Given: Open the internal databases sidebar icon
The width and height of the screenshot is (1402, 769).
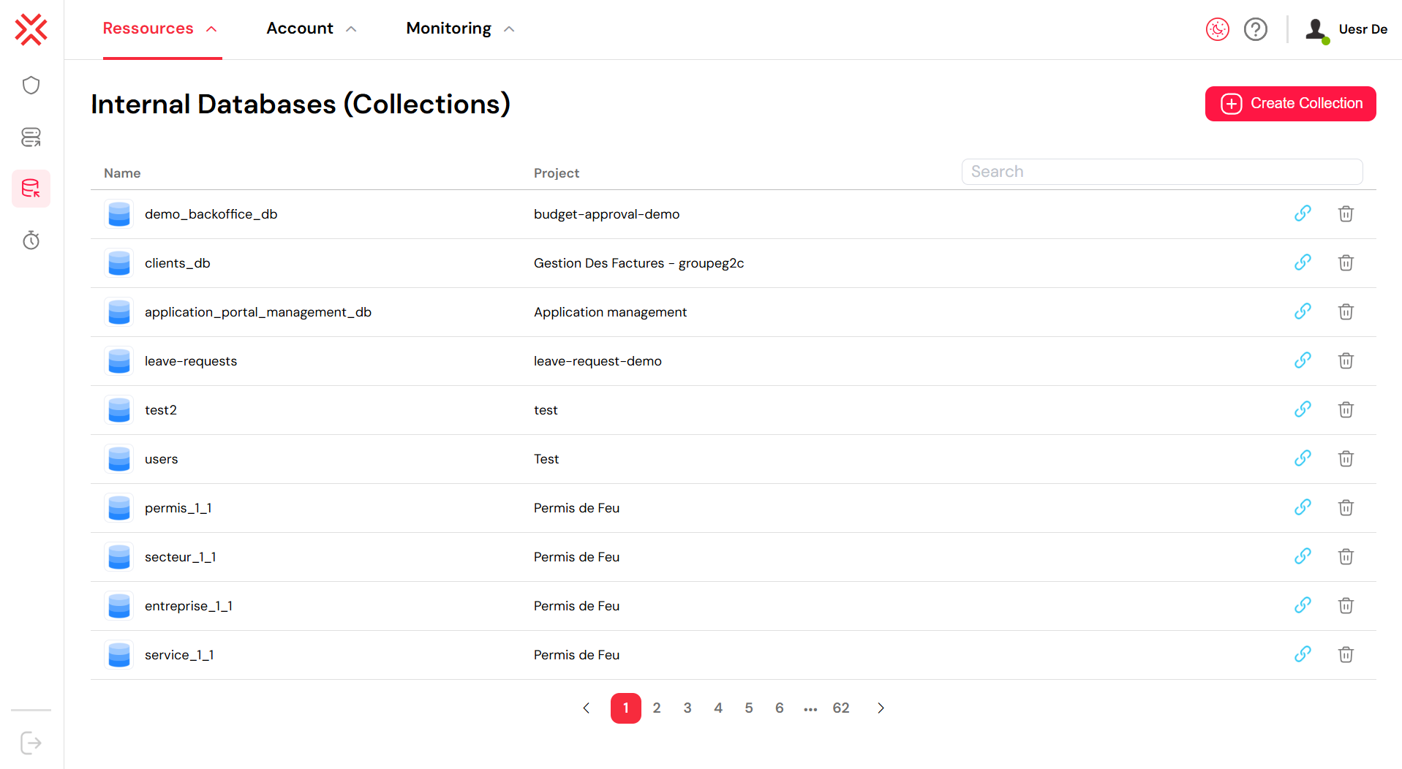Looking at the screenshot, I should click(31, 188).
